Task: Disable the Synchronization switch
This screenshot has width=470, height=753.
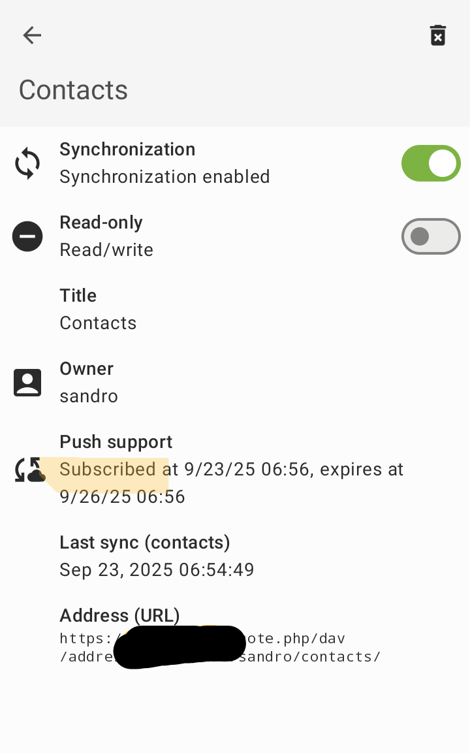Action: click(431, 163)
